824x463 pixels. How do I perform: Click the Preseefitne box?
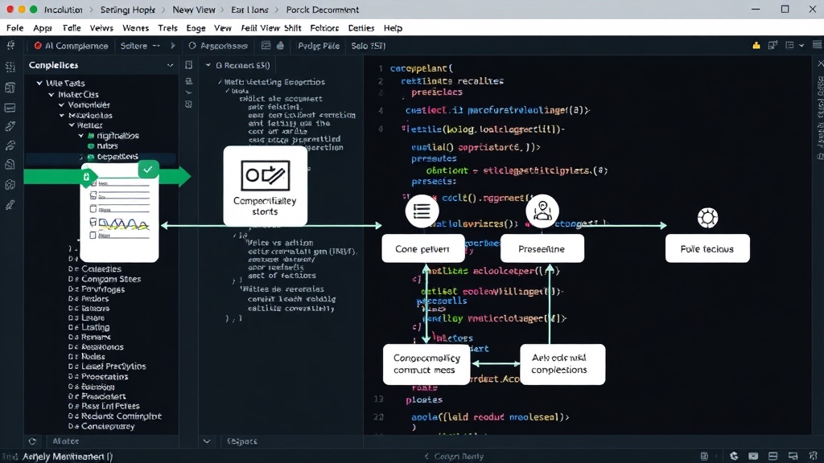[542, 249]
